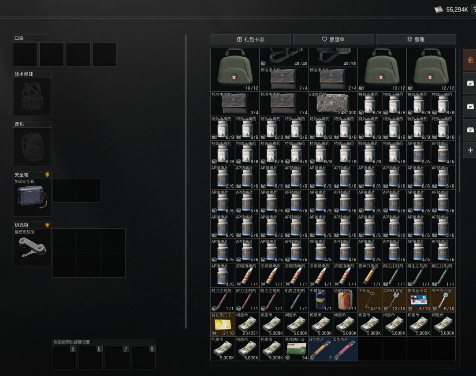
Task: Click quick-use hotkey slot 7
Action: pyautogui.click(x=117, y=357)
